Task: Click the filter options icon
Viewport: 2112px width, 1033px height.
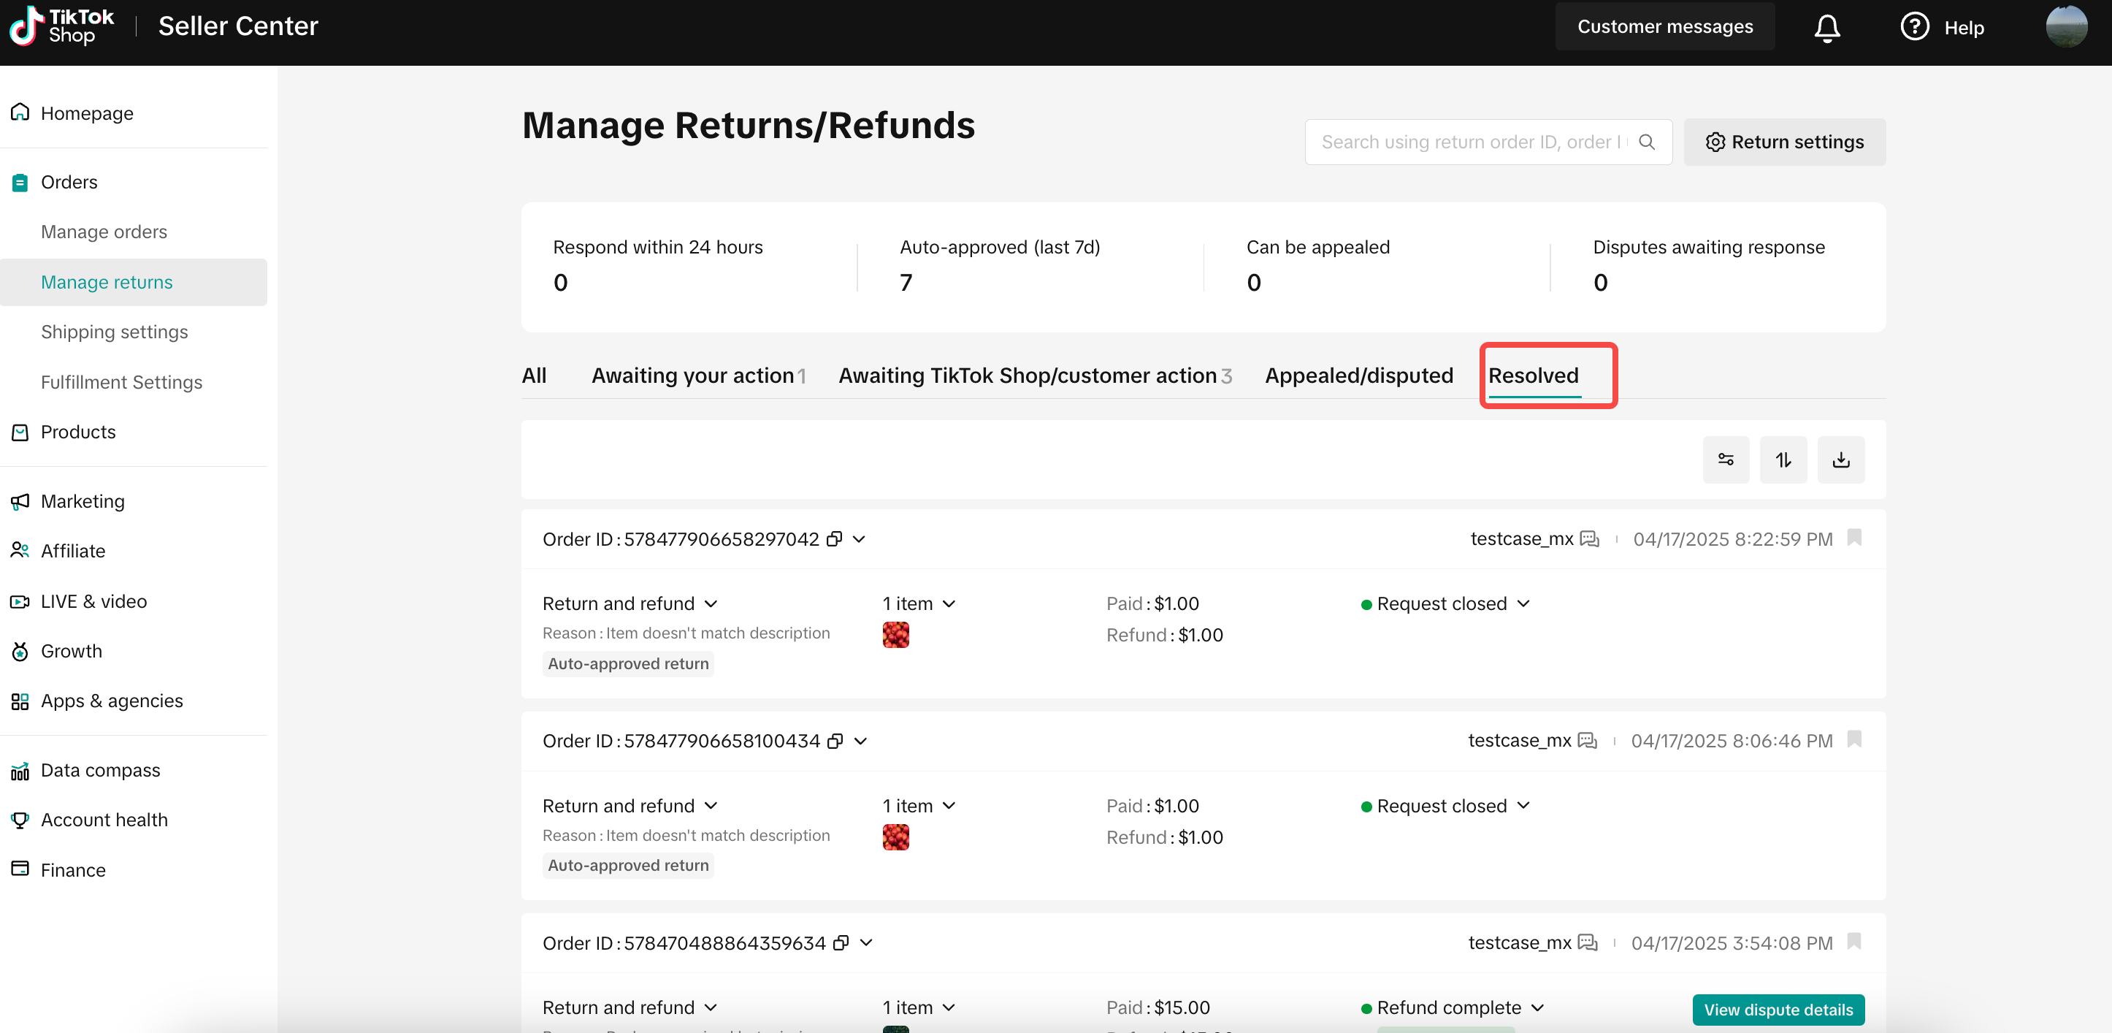Action: pos(1726,460)
